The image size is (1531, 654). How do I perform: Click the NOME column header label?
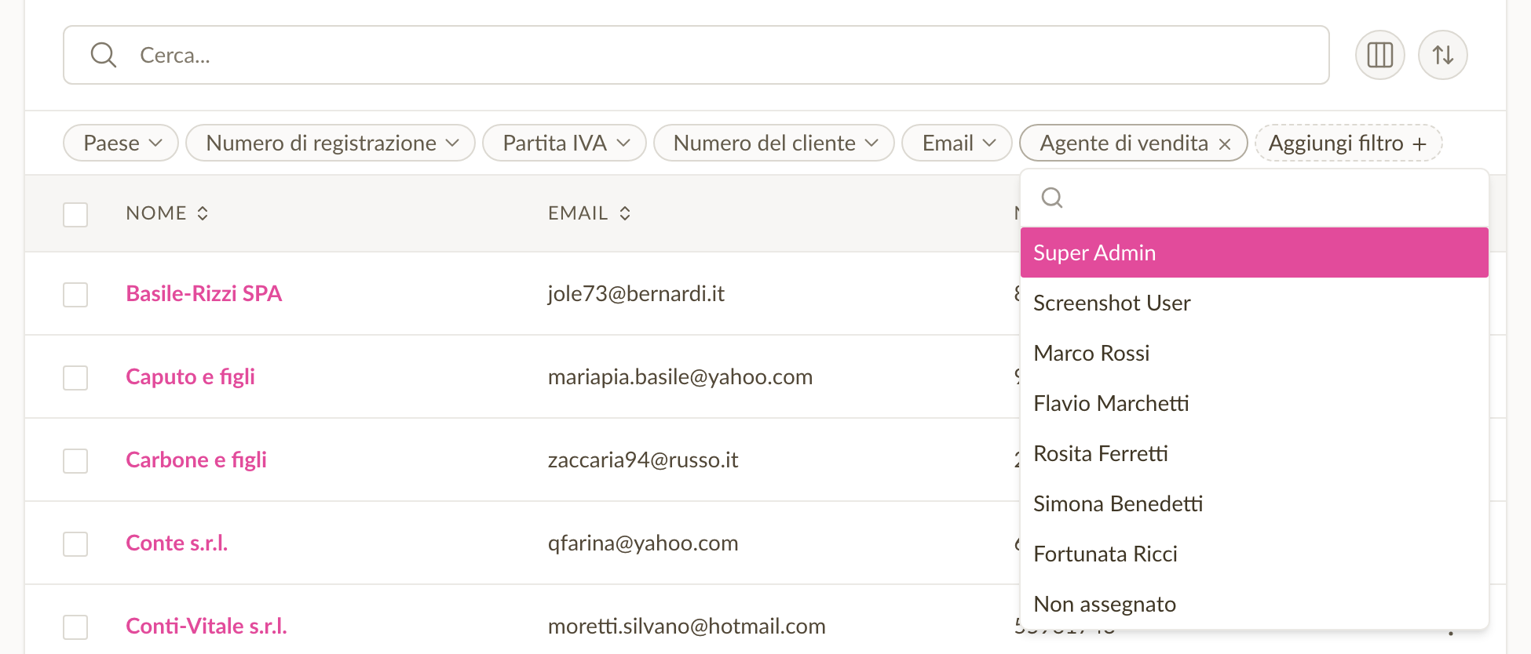156,213
